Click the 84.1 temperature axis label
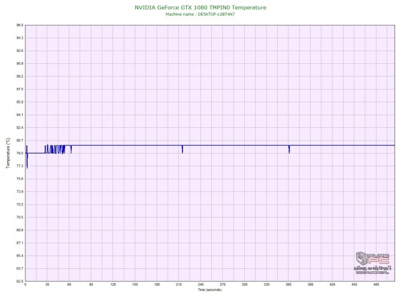 tap(20, 115)
